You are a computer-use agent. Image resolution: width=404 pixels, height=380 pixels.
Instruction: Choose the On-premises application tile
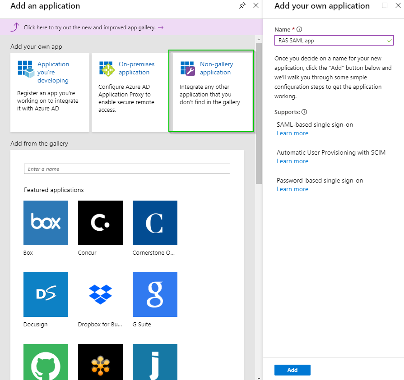(x=130, y=92)
